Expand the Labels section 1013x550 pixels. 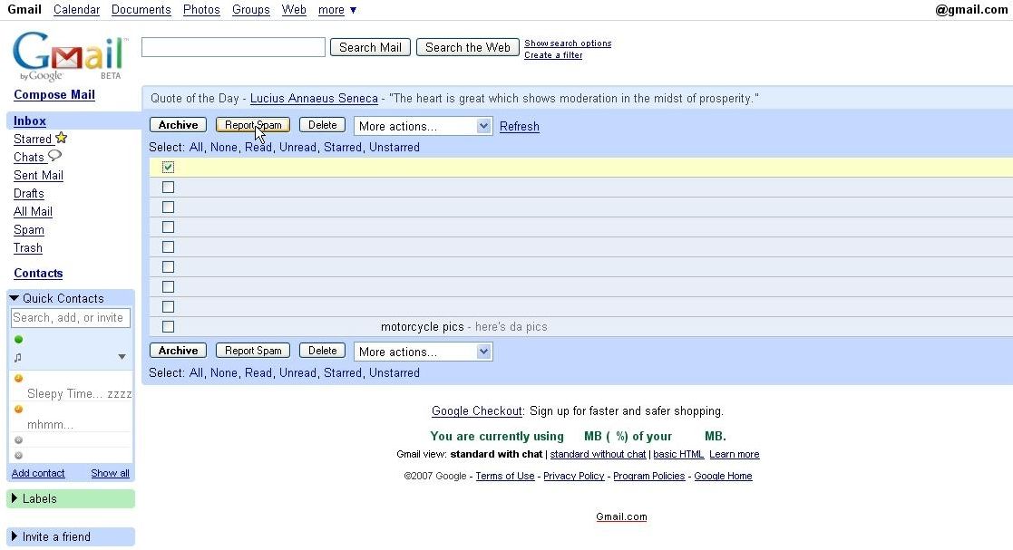pos(15,498)
